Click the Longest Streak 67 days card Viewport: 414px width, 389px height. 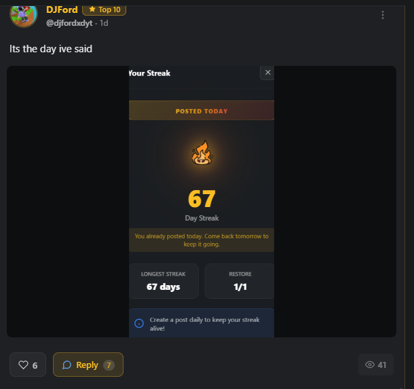pyautogui.click(x=164, y=281)
